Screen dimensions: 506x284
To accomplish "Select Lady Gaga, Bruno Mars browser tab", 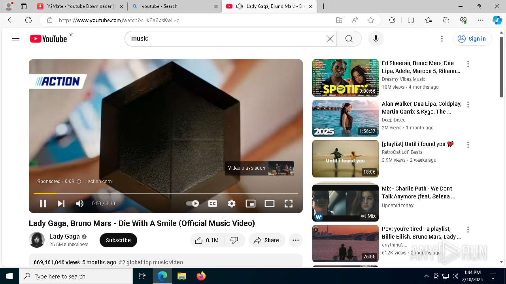I will tap(270, 6).
